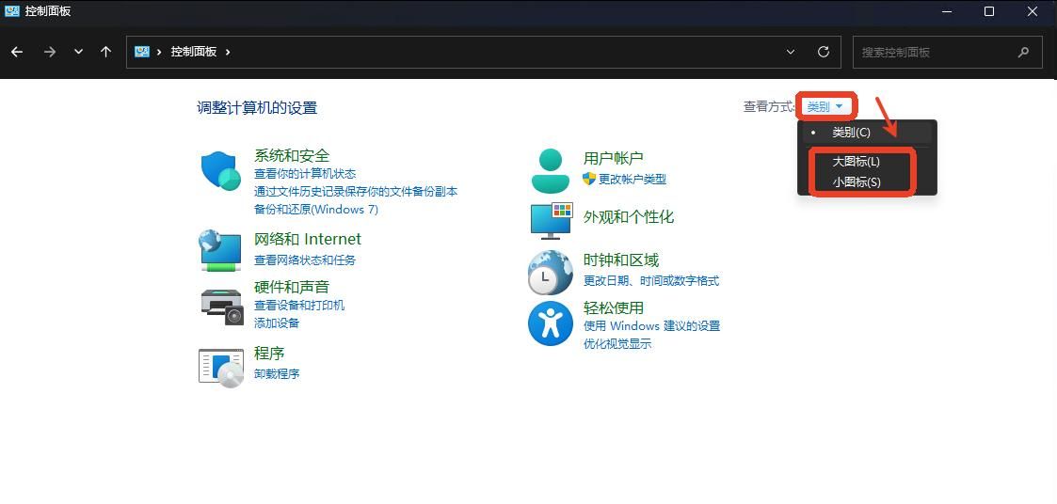Click the 卸载程序 link

click(277, 373)
